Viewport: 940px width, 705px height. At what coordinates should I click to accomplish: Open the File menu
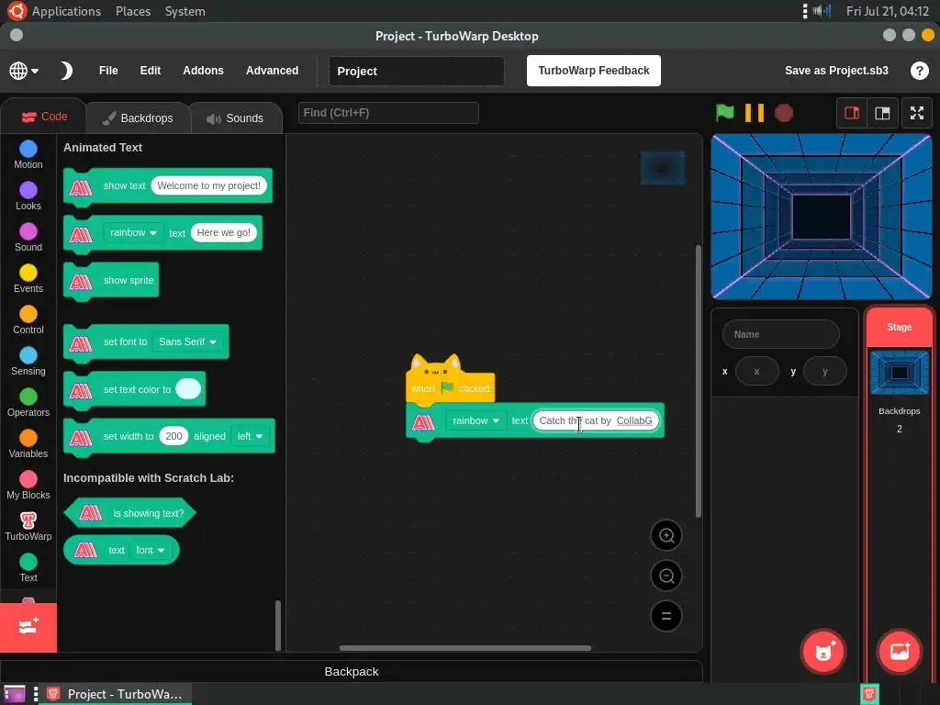(x=108, y=70)
